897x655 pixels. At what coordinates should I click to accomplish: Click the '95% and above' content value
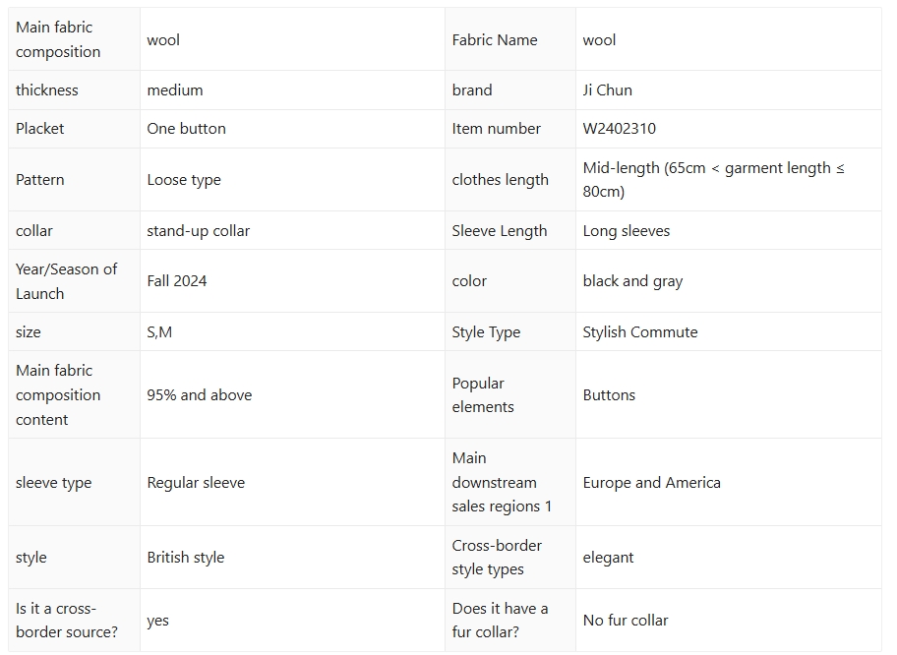pos(199,395)
